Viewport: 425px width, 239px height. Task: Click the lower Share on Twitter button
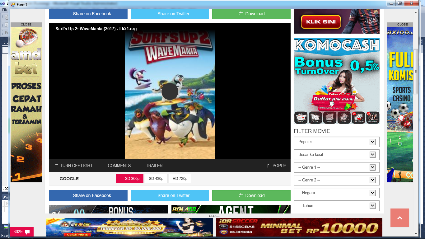tap(170, 195)
